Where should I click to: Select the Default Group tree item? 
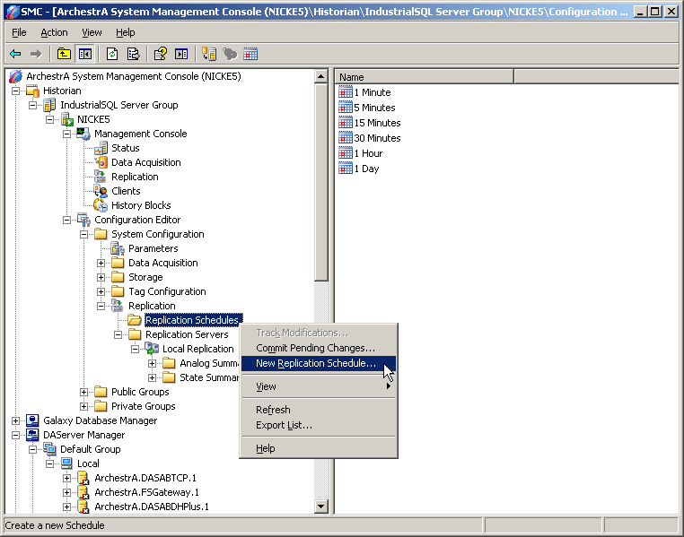(x=91, y=449)
